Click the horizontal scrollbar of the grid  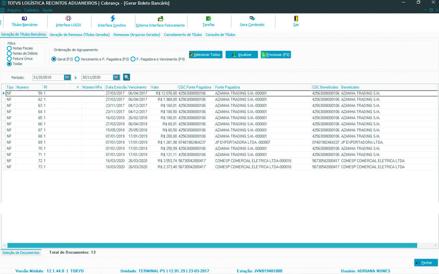point(212,245)
